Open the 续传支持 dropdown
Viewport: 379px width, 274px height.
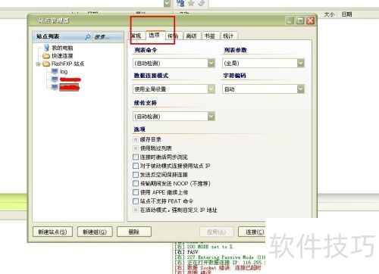pyautogui.click(x=211, y=117)
